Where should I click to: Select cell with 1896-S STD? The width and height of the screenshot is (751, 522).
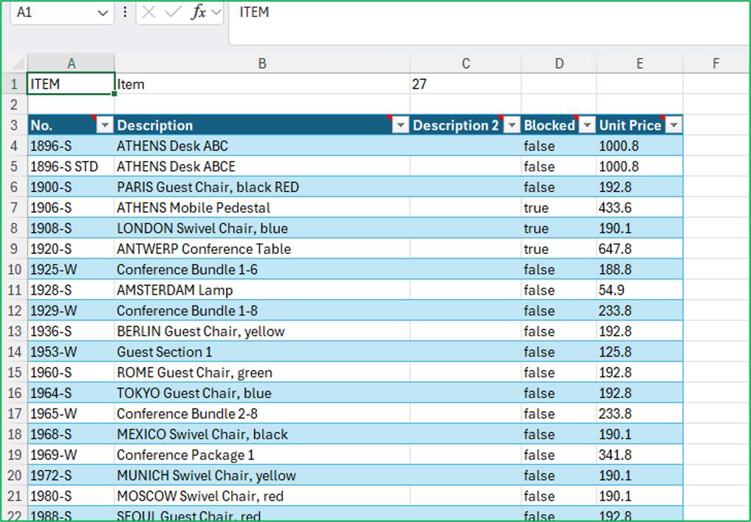(x=71, y=167)
